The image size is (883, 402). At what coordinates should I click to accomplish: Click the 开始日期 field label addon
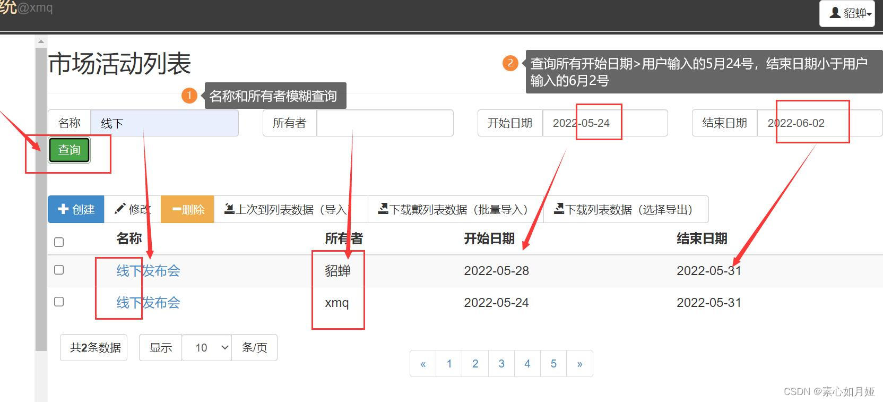pyautogui.click(x=510, y=123)
